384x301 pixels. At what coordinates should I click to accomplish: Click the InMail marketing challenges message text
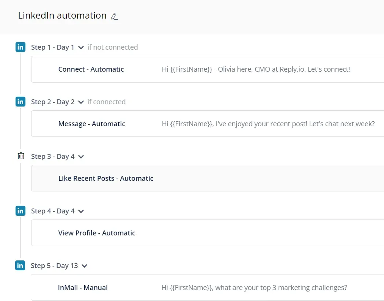point(254,288)
